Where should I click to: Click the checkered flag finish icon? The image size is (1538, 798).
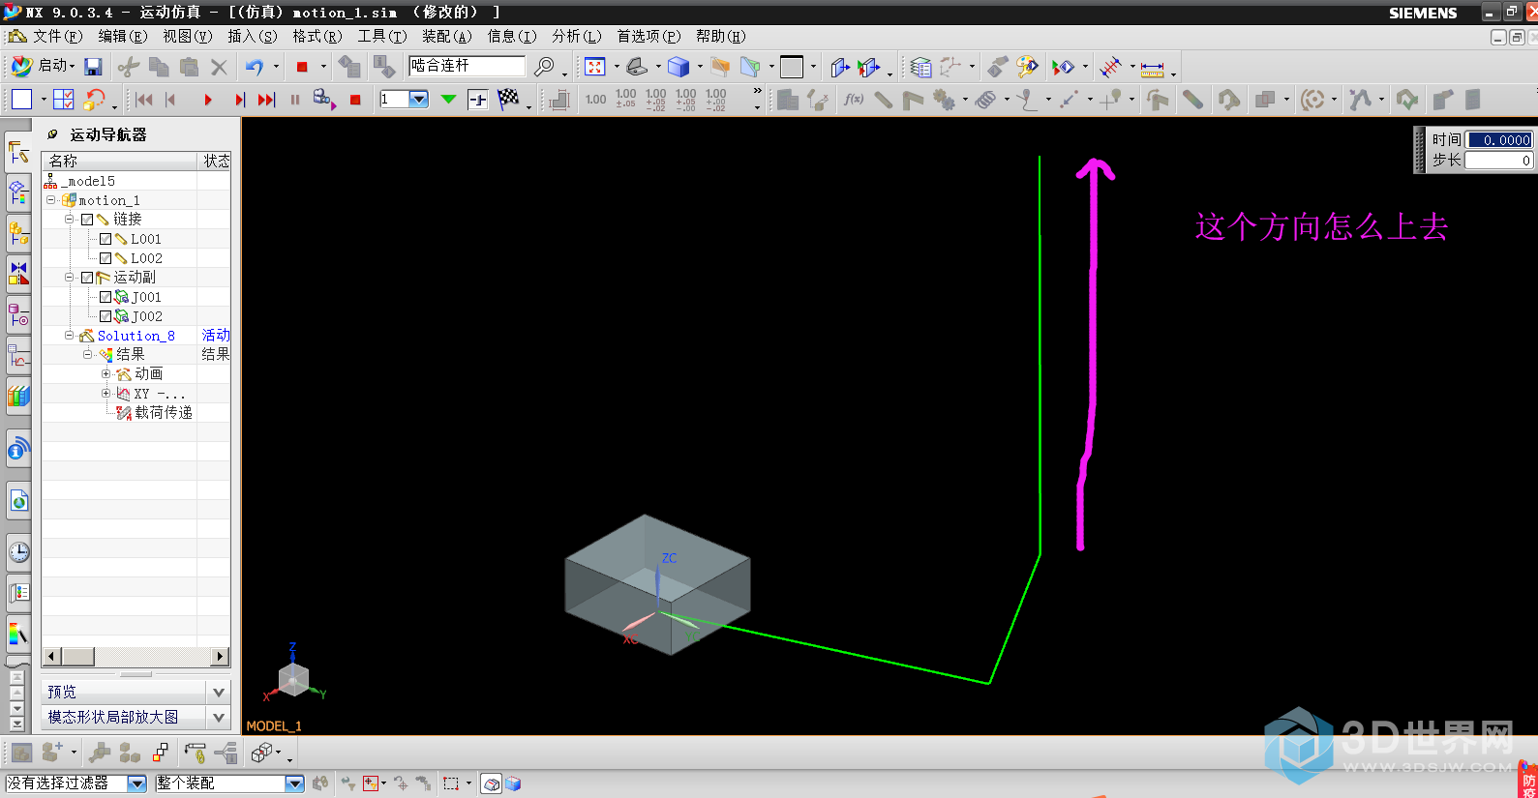508,99
